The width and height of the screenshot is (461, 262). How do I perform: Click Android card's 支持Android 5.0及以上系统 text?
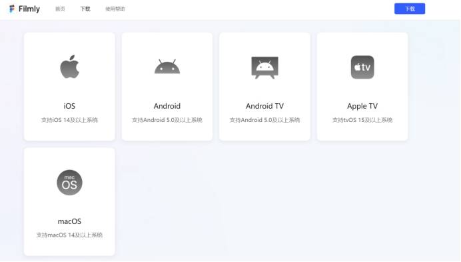(x=167, y=120)
